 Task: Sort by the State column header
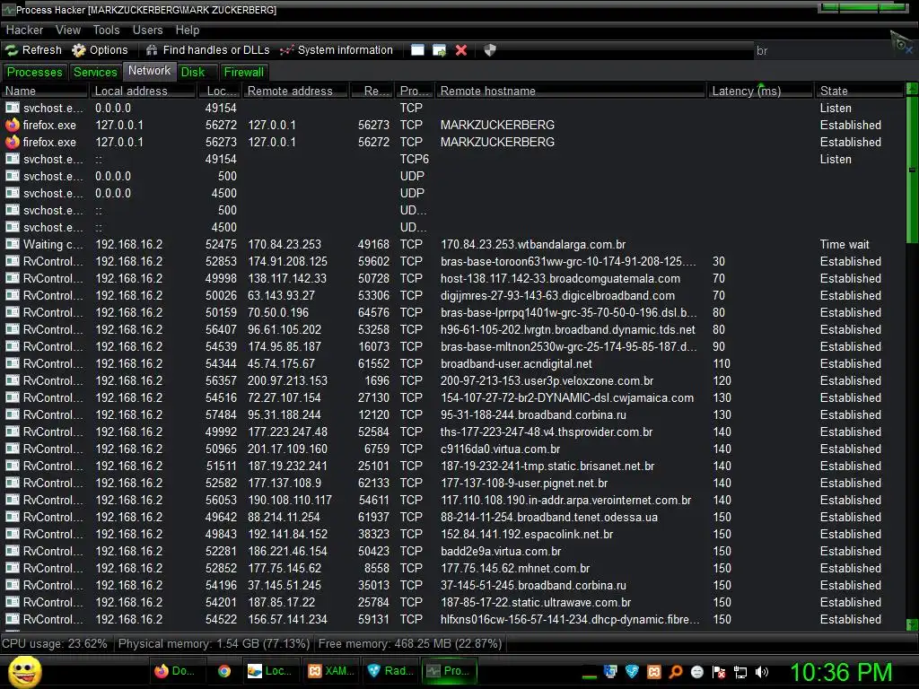coord(860,91)
